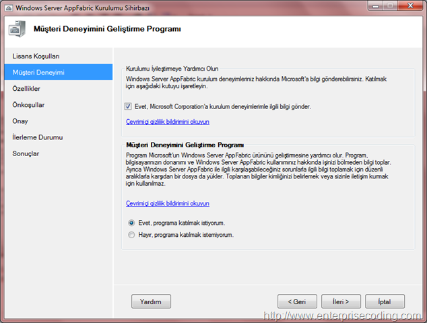Screen dimensions: 427x323
Task: Open the İlerleme Durumu step
Action: click(x=59, y=137)
